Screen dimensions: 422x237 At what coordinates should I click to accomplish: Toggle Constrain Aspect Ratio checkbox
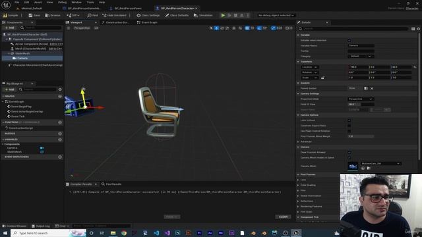(x=349, y=126)
